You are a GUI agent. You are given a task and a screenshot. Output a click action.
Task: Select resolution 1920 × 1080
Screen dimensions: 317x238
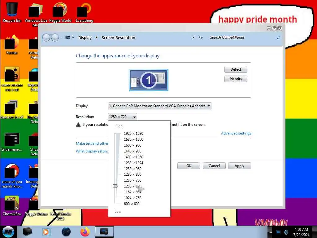pos(133,133)
